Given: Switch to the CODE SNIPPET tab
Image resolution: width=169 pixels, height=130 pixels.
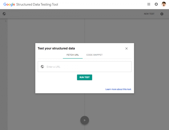Looking at the screenshot, I should tap(95, 55).
